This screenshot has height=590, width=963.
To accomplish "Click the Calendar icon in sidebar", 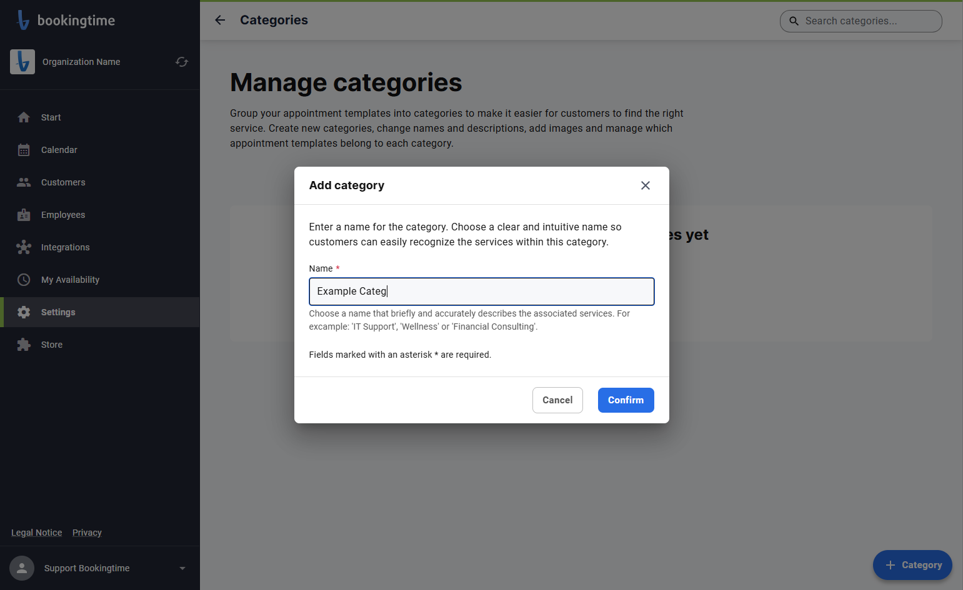I will point(24,150).
